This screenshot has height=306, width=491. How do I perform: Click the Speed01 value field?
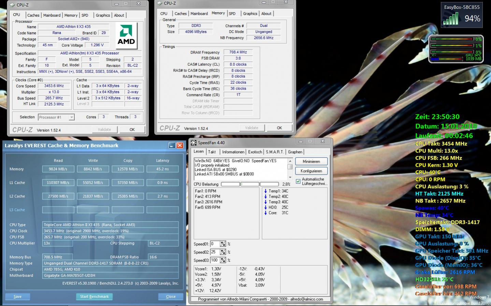point(215,244)
